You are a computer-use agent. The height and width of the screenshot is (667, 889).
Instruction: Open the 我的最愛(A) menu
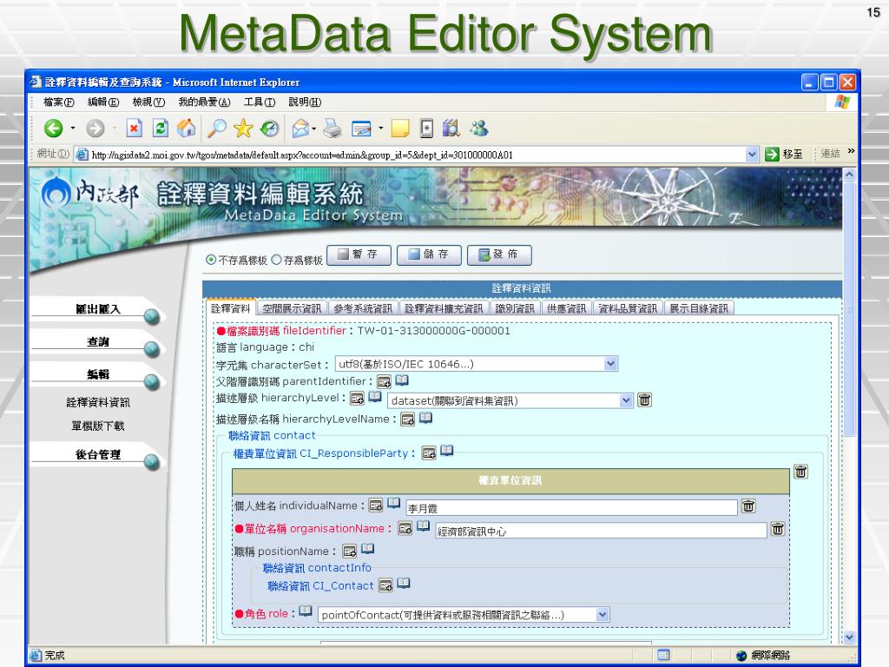204,102
